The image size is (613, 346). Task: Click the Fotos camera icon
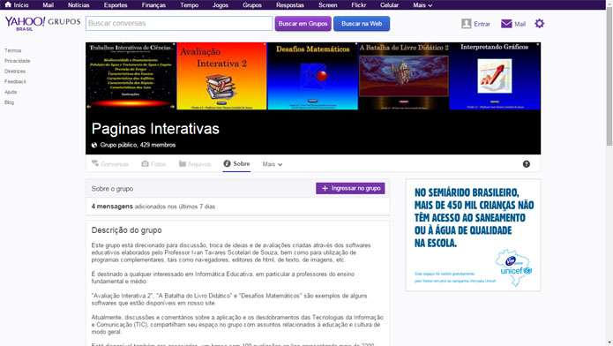tap(145, 163)
